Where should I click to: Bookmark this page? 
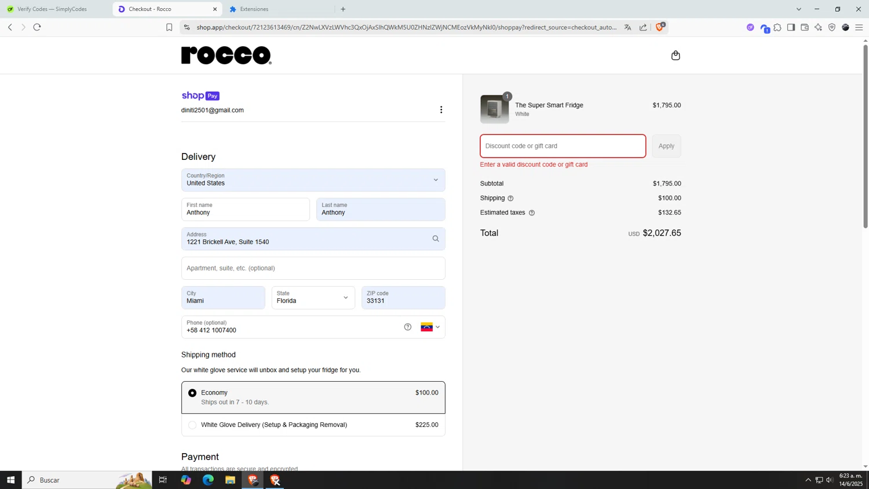tap(169, 27)
